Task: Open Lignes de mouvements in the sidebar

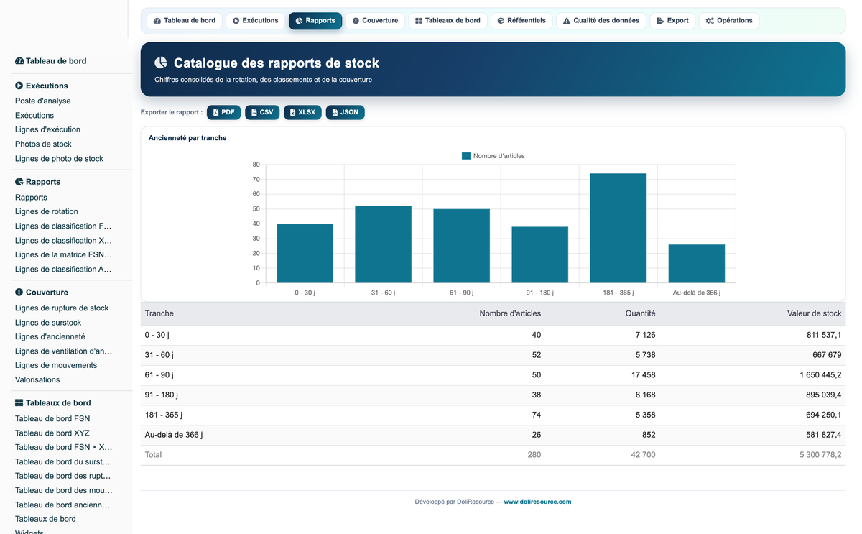Action: (x=56, y=366)
